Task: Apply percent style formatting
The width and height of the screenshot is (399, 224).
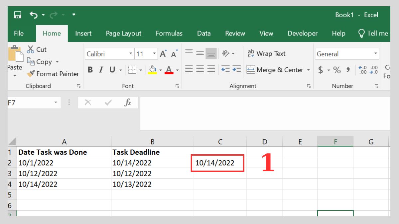Action: [336, 70]
